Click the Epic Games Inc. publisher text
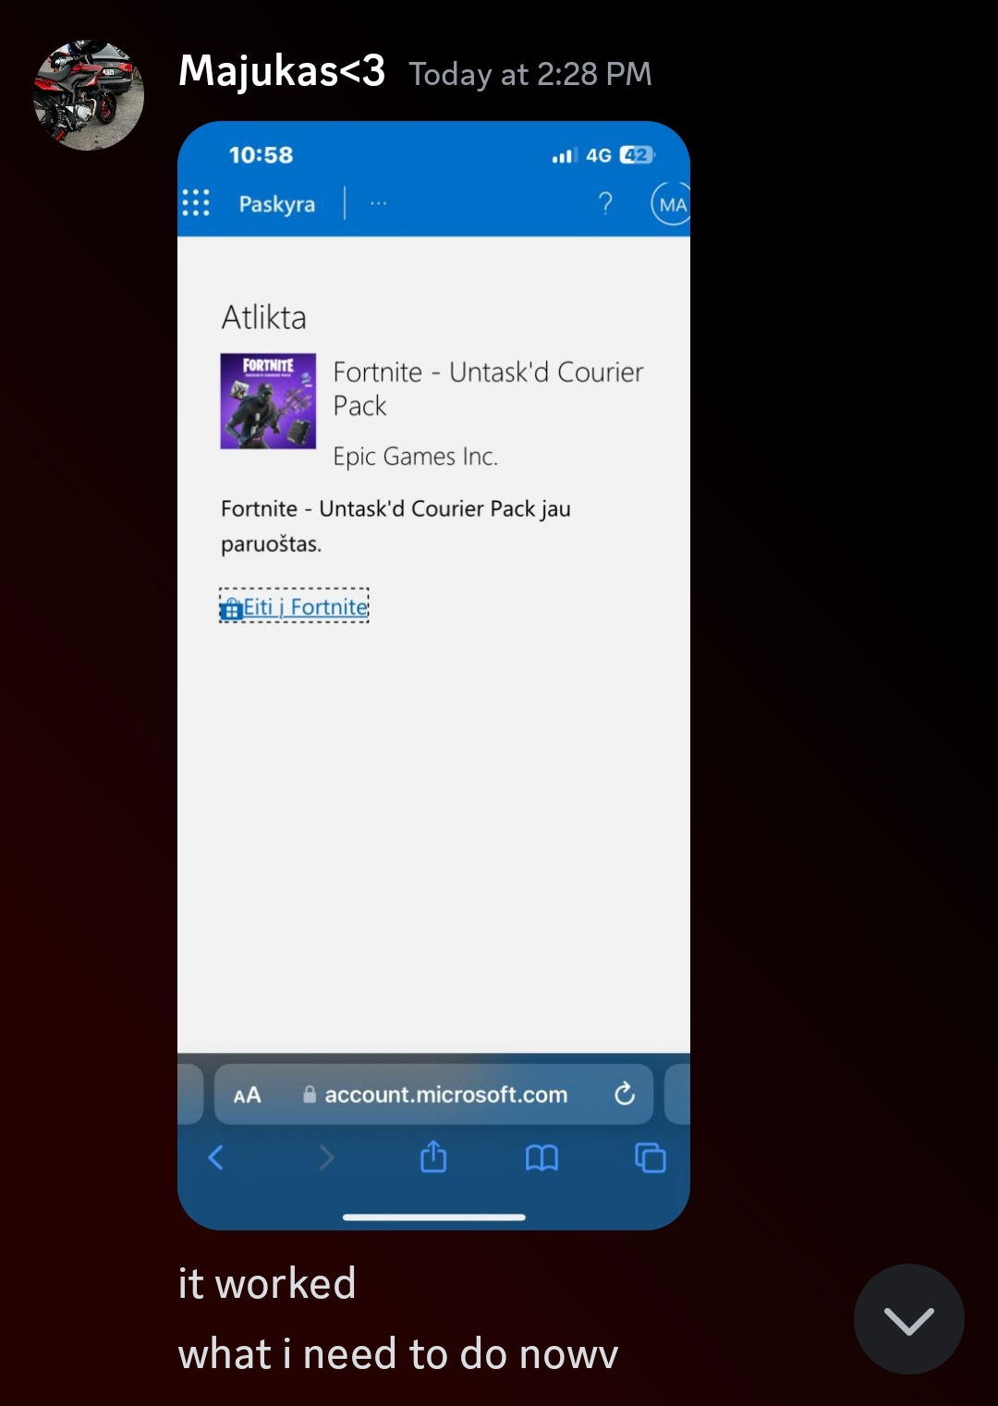The height and width of the screenshot is (1406, 998). [416, 456]
